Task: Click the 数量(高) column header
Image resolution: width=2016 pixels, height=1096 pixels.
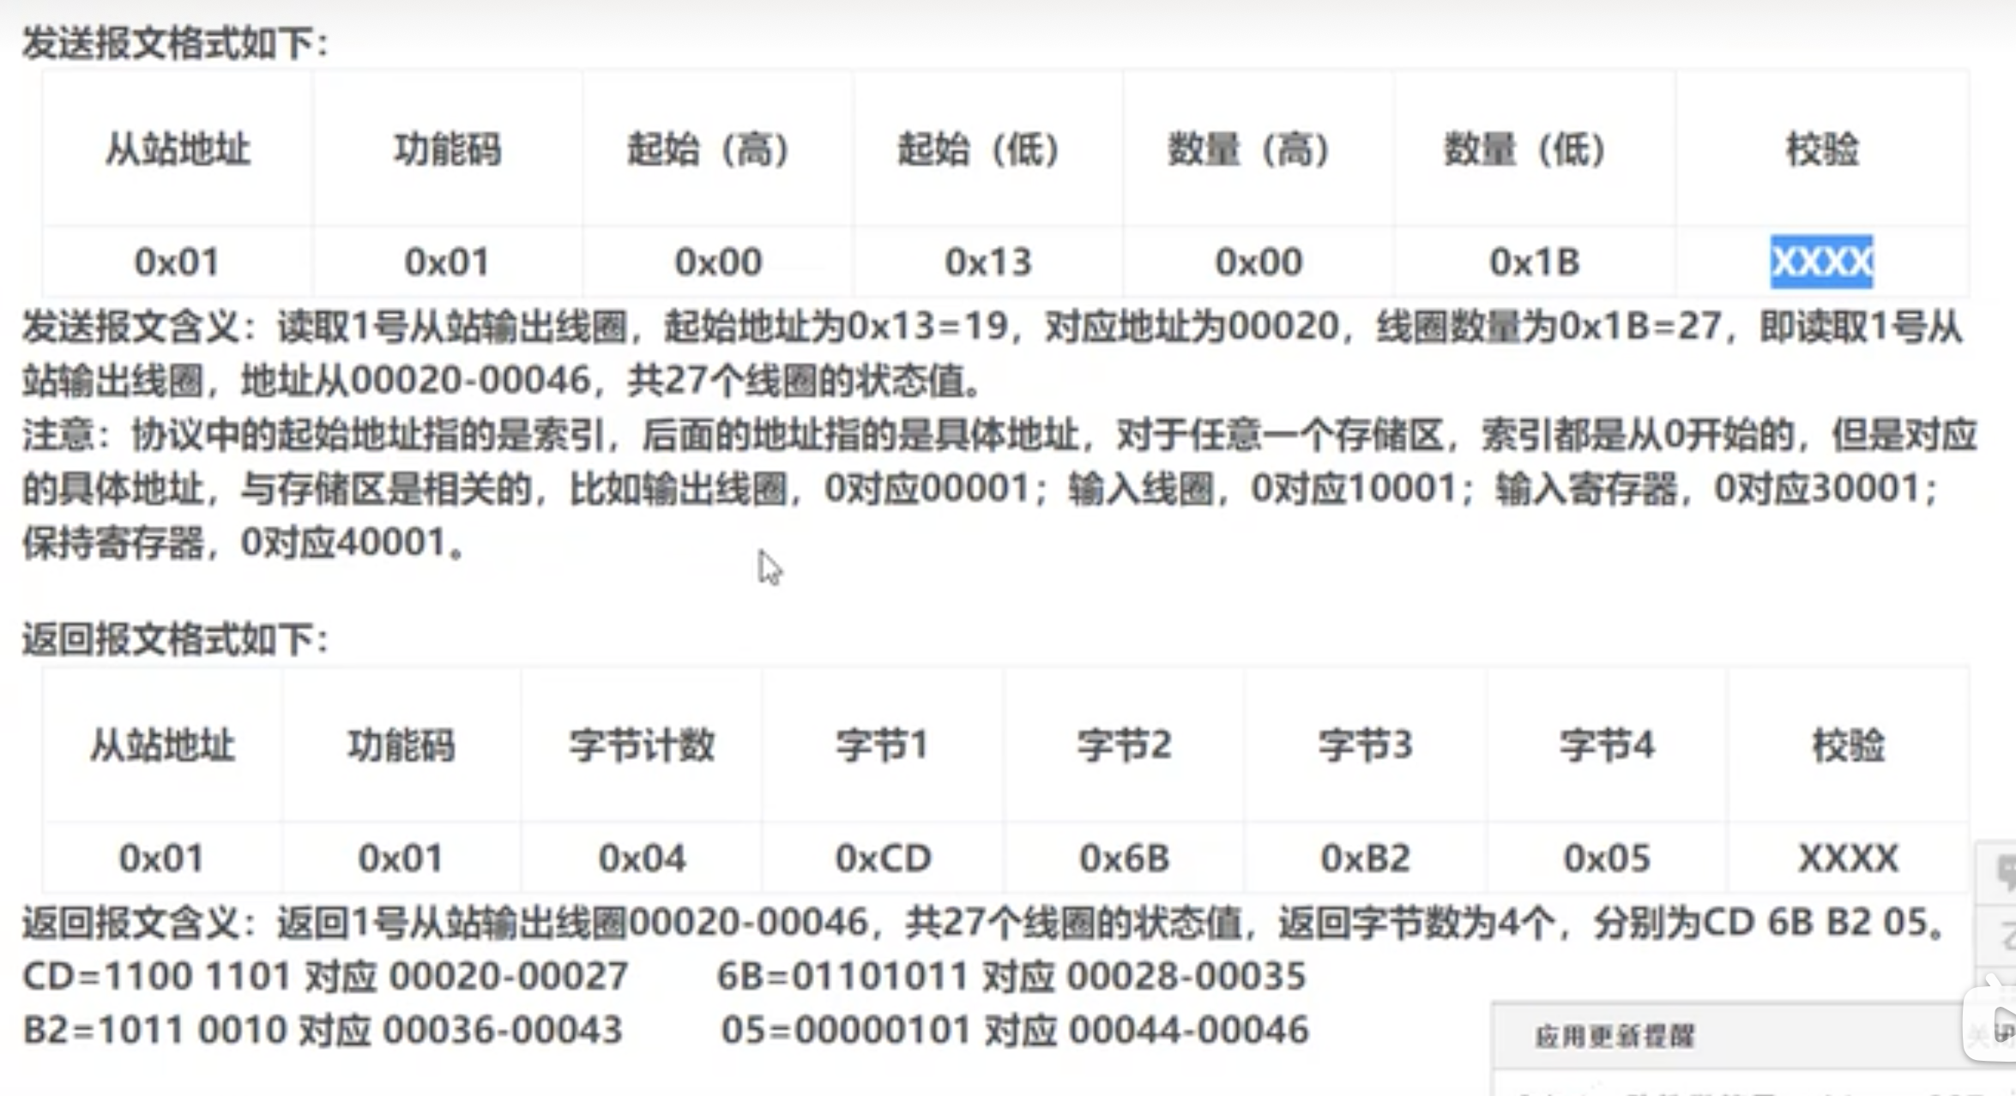Action: coord(1249,149)
